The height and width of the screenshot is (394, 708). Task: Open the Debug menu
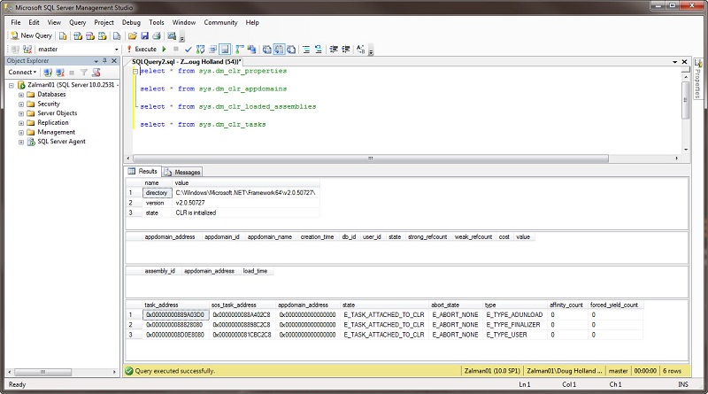pos(131,22)
